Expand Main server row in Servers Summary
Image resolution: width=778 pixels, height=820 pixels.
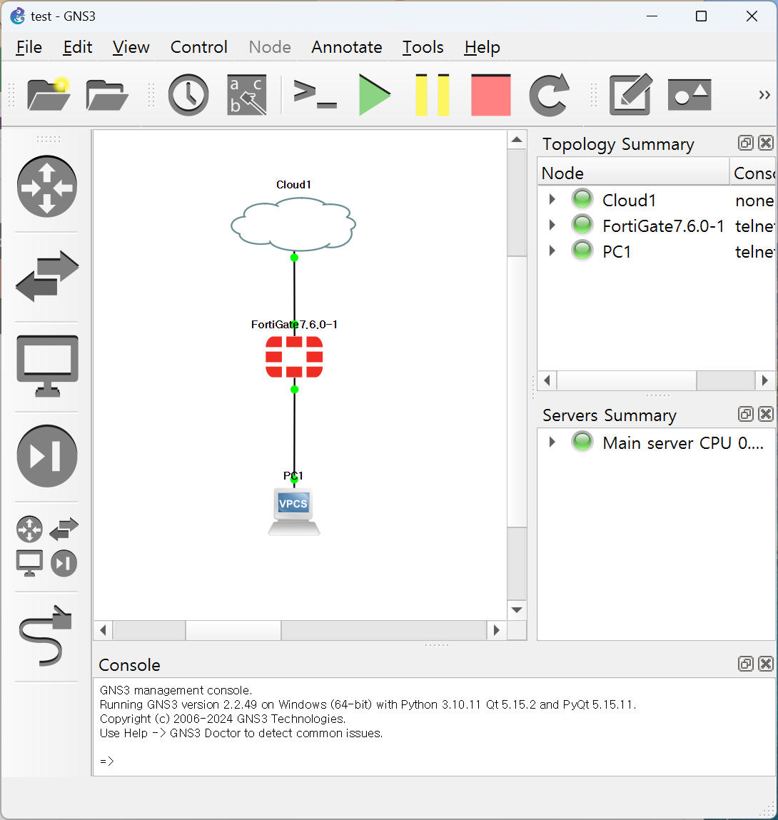pyautogui.click(x=552, y=442)
